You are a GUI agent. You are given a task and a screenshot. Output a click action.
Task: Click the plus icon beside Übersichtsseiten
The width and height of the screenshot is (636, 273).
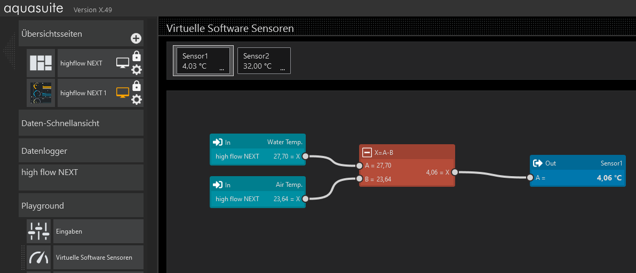coord(136,38)
